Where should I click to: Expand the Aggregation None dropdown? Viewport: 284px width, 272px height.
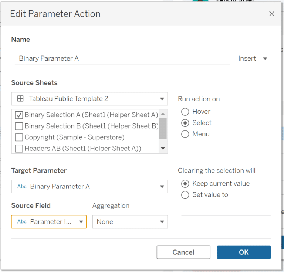[x=130, y=222]
